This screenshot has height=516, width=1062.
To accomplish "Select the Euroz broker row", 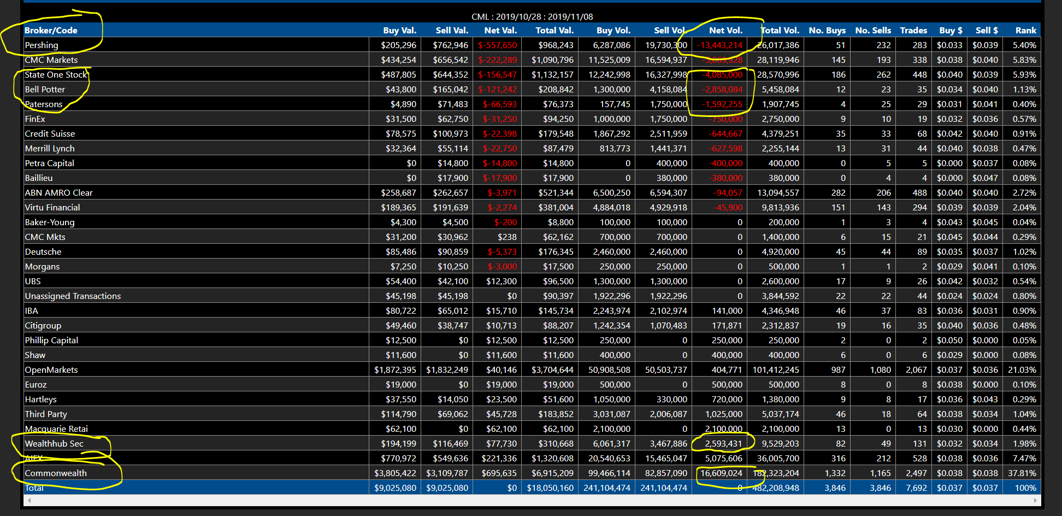I will 532,384.
